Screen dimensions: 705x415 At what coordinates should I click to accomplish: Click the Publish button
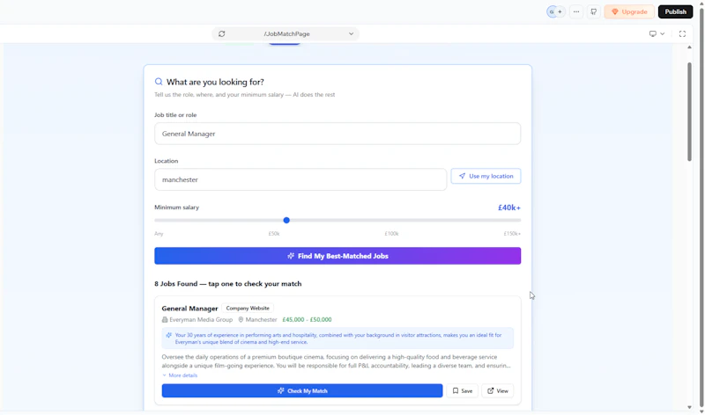675,11
